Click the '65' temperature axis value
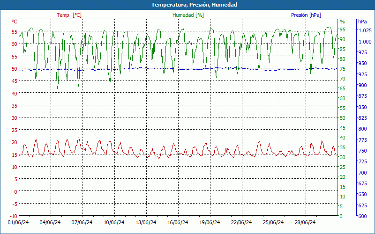Viewport: 375px width, 234px height. [15, 32]
